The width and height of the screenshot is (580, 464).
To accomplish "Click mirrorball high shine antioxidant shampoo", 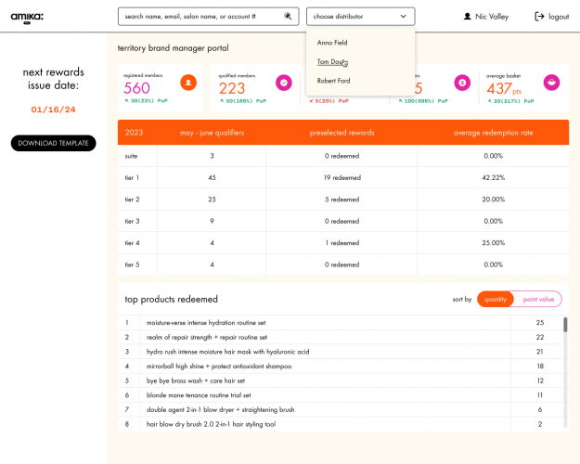I will pyautogui.click(x=219, y=366).
